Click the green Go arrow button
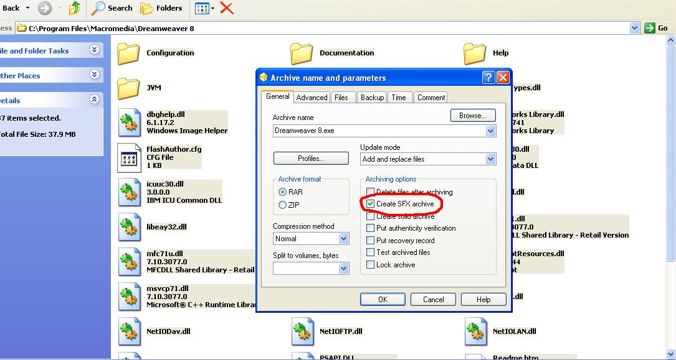 (x=650, y=29)
